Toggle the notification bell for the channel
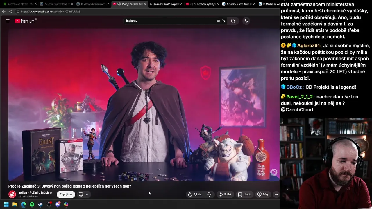The image size is (372, 209). click(81, 194)
